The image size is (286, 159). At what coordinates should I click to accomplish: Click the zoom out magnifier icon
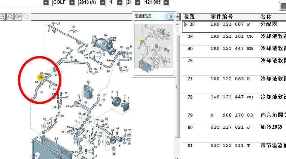tap(2, 17)
